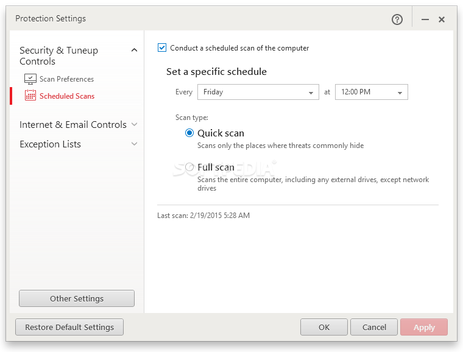The height and width of the screenshot is (352, 463).
Task: Open Scan Preferences settings page
Action: [x=66, y=79]
